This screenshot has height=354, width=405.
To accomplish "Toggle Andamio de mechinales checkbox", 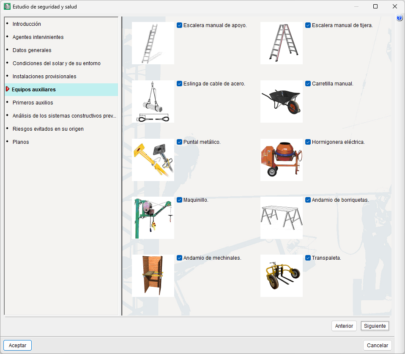I will [x=180, y=258].
